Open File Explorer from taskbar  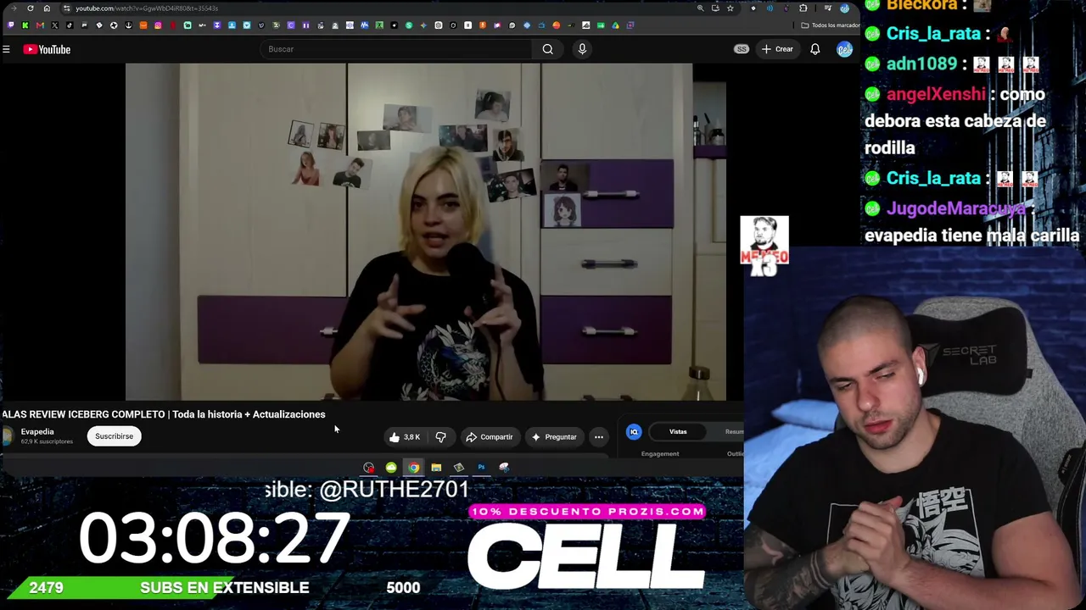click(436, 468)
